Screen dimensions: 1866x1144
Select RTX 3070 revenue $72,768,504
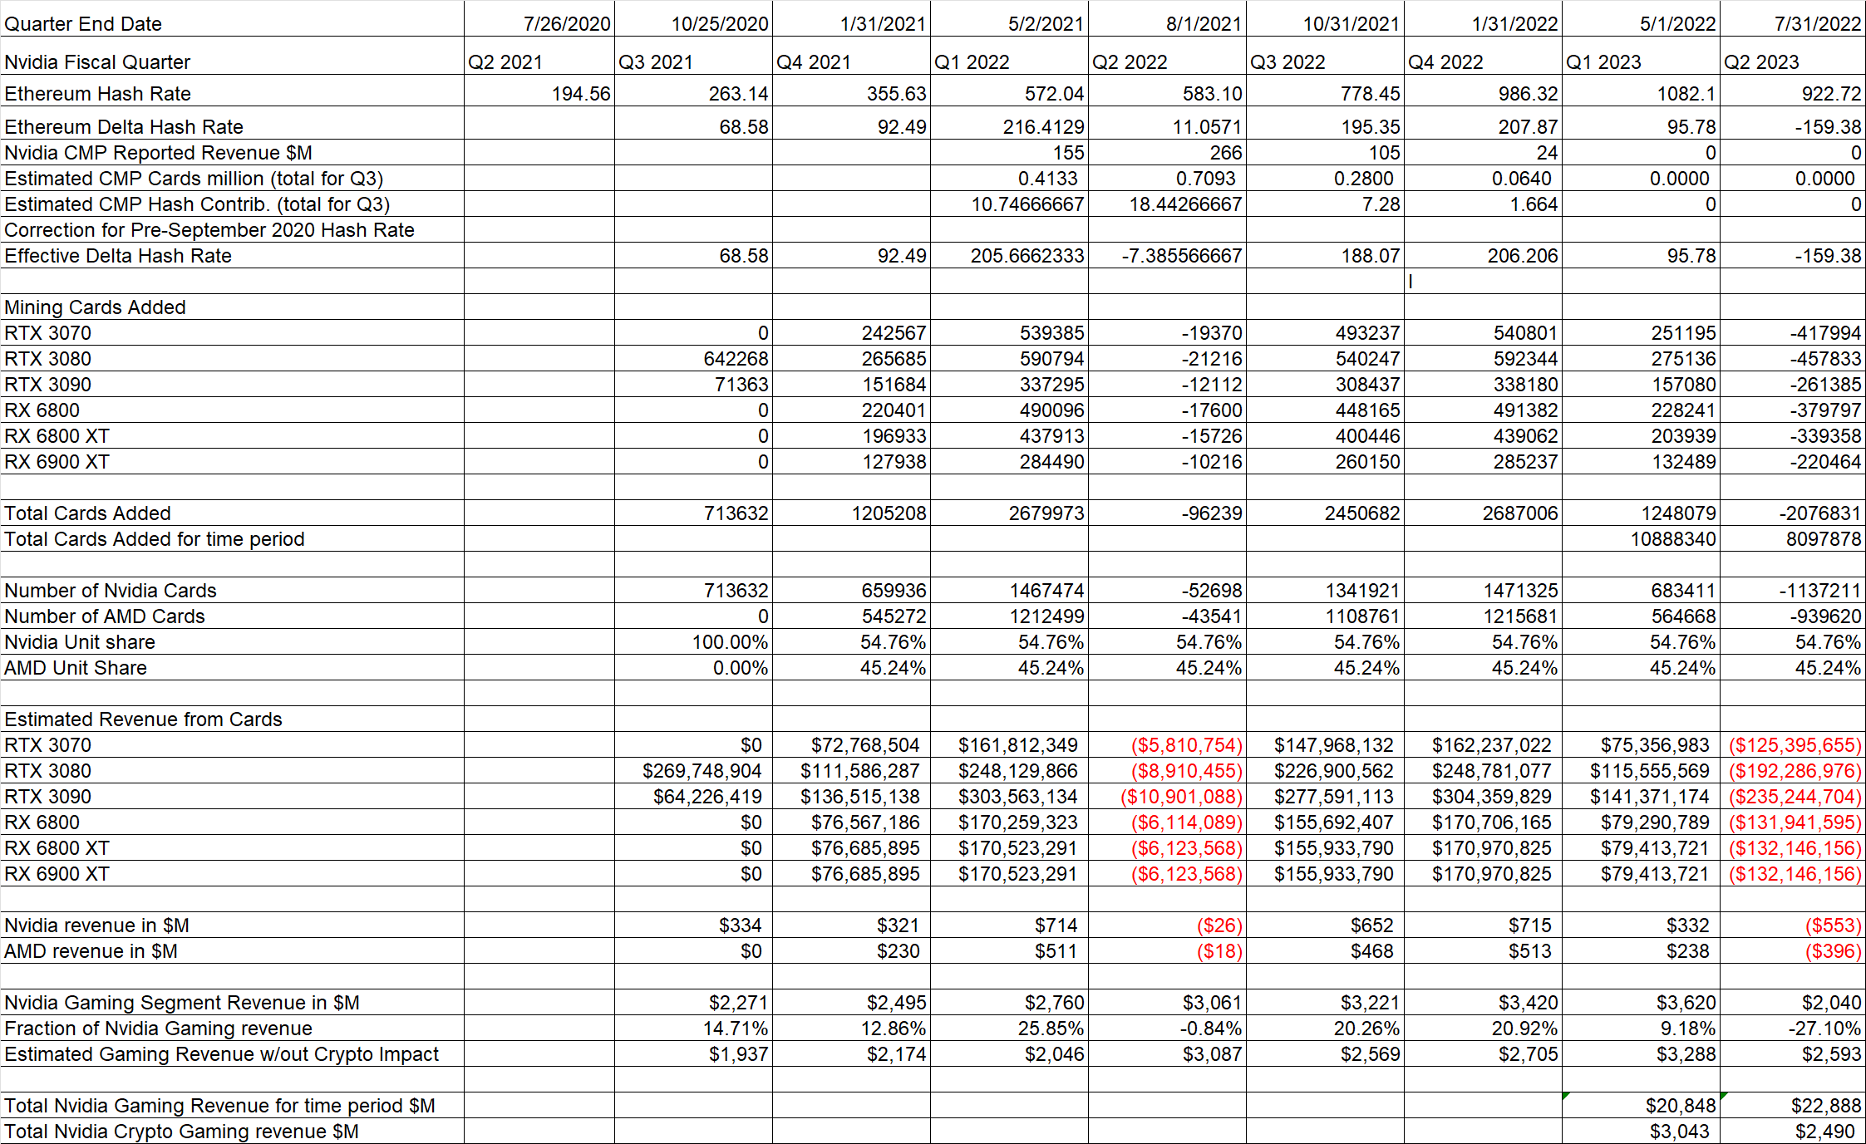(x=851, y=744)
